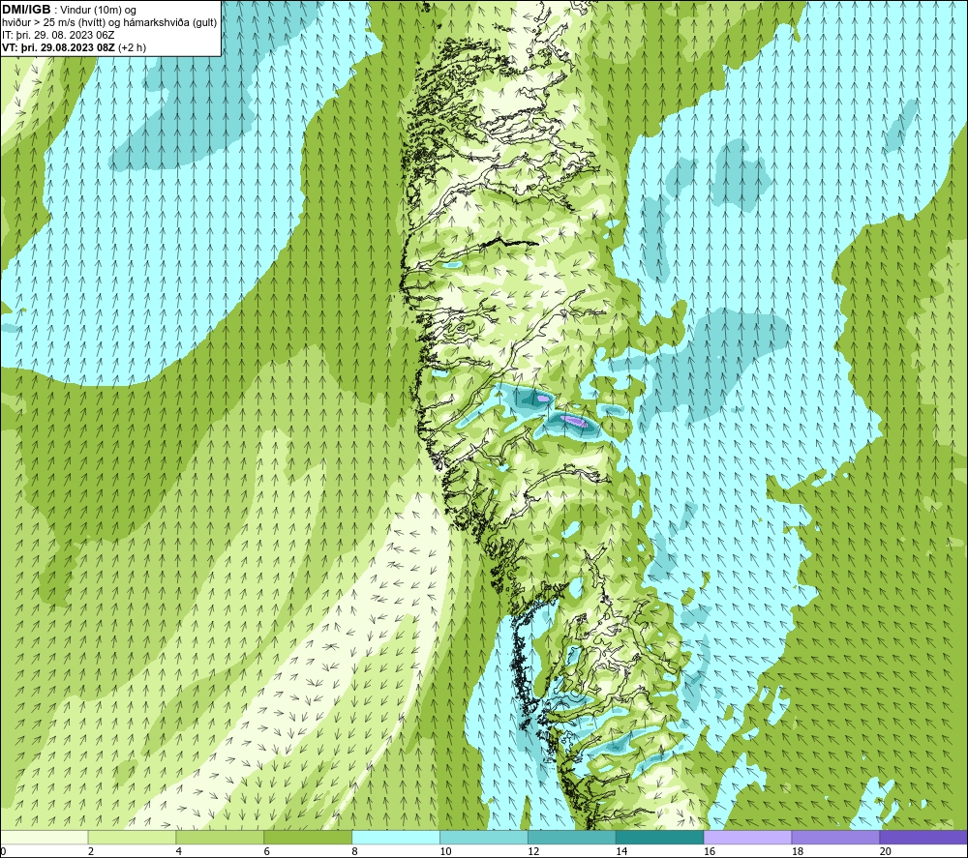Click the scale label '18'
Viewport: 968px width, 858px height.
797,851
